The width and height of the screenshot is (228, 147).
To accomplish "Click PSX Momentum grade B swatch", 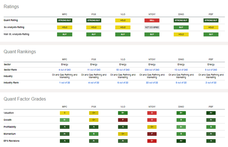I will click(x=94, y=134).
